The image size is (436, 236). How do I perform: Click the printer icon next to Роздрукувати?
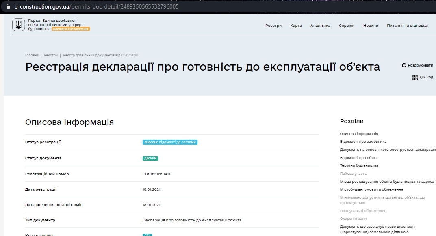pyautogui.click(x=404, y=65)
